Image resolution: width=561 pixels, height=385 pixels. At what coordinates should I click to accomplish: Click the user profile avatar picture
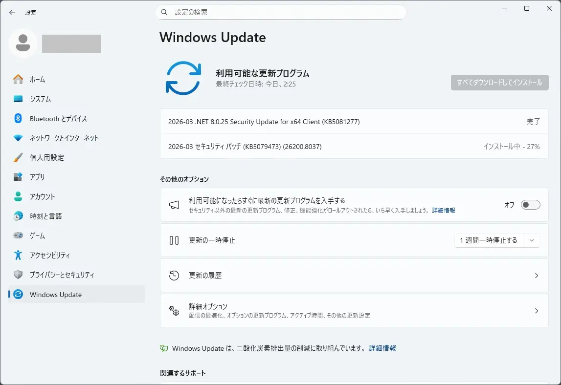[22, 43]
